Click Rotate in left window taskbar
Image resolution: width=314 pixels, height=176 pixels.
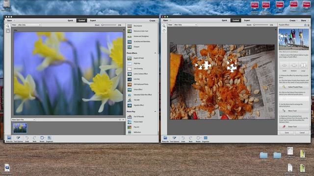click(42, 139)
